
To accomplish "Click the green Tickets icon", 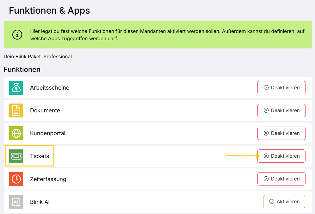I will 16,156.
